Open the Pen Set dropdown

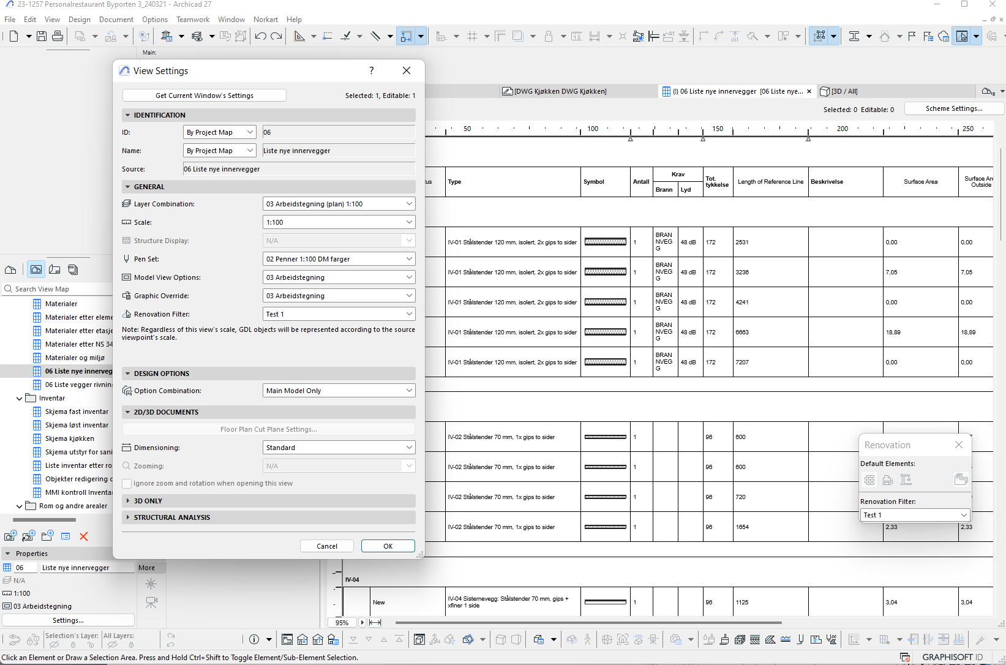pyautogui.click(x=339, y=259)
